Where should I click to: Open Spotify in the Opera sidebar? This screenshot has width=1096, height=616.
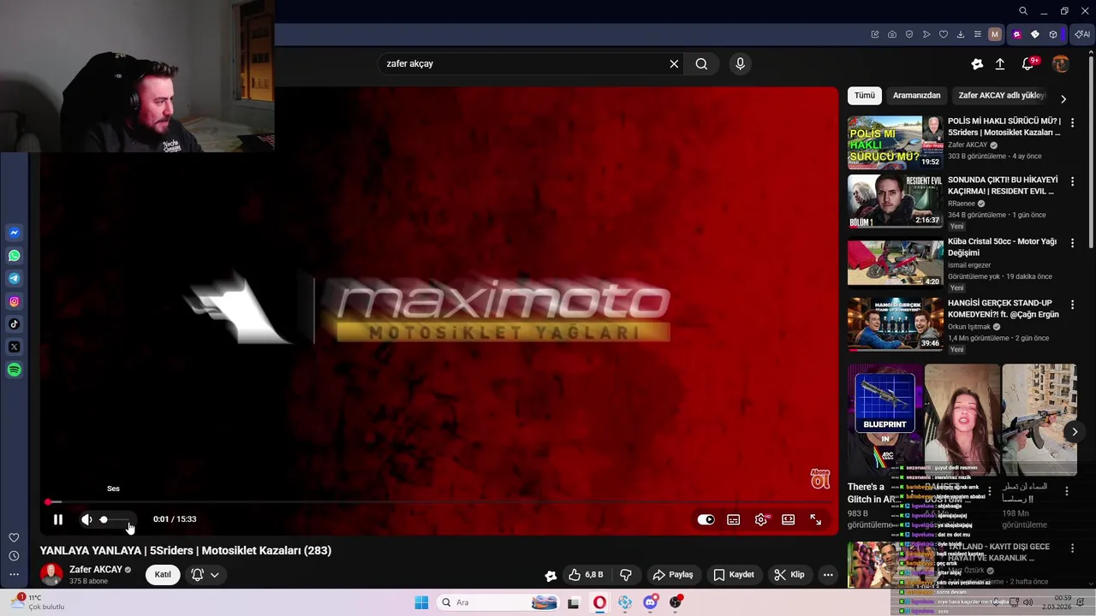coord(15,370)
